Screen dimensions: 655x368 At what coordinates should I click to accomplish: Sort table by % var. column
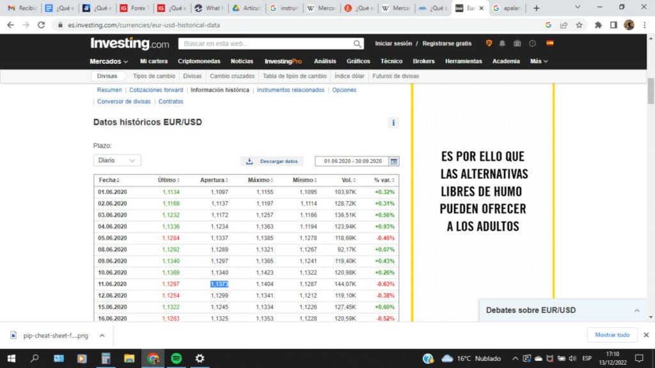tap(384, 180)
